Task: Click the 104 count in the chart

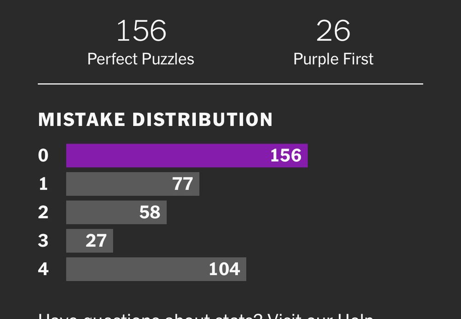Action: tap(225, 269)
